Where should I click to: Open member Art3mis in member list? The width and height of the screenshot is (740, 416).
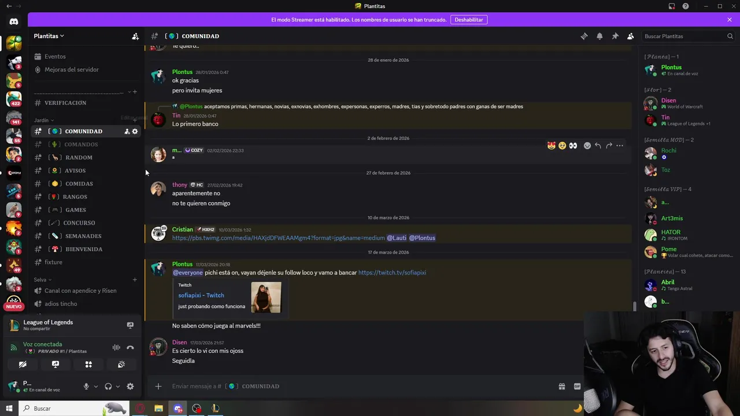[x=688, y=218]
